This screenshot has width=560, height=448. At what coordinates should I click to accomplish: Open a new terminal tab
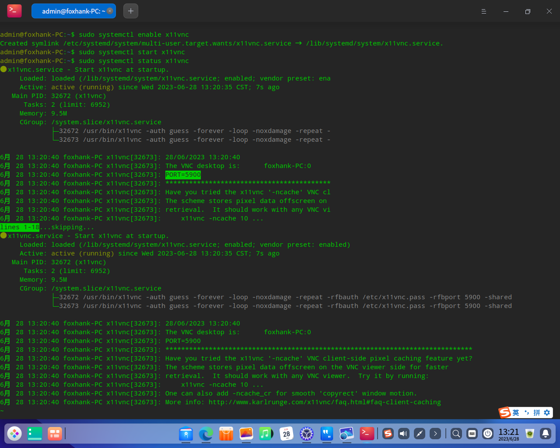pyautogui.click(x=131, y=11)
